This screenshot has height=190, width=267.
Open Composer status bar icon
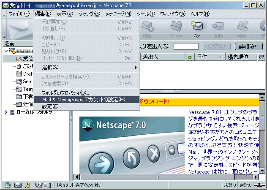click(38, 185)
